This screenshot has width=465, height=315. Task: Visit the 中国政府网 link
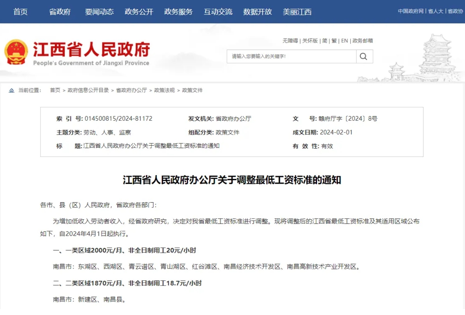(x=411, y=11)
